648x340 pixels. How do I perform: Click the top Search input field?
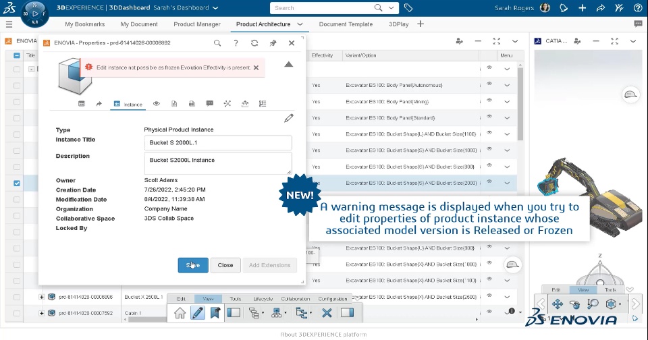pos(323,8)
